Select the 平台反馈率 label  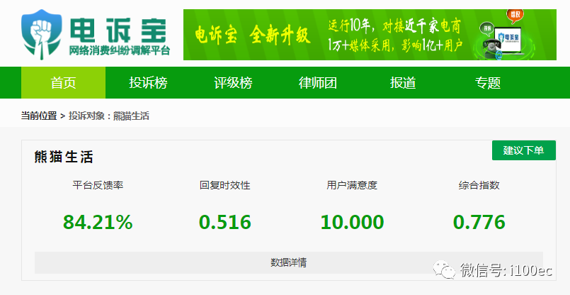pos(98,185)
